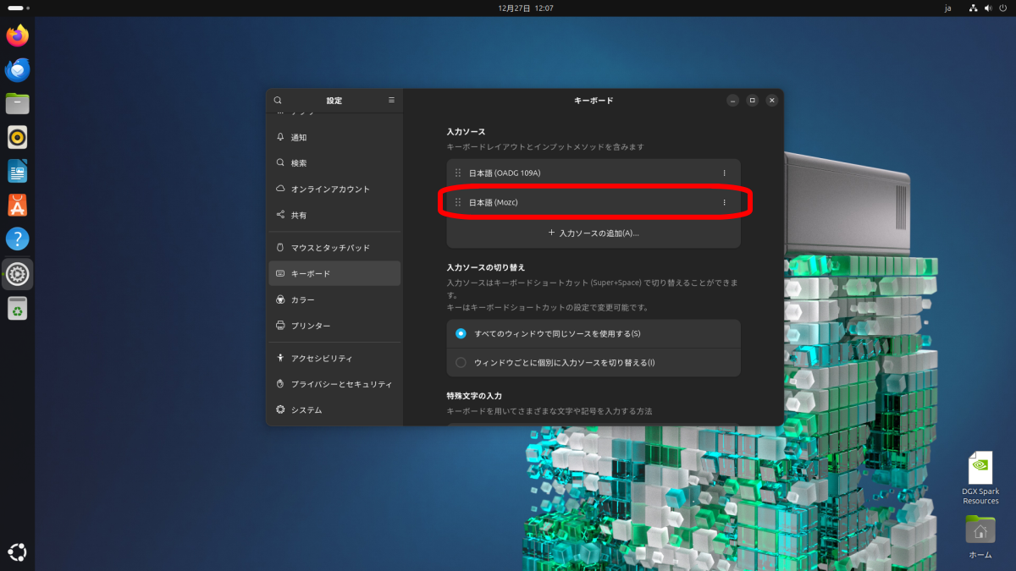Screen dimensions: 1016x571
Task: Open the ja input source indicator menu
Action: (947, 8)
